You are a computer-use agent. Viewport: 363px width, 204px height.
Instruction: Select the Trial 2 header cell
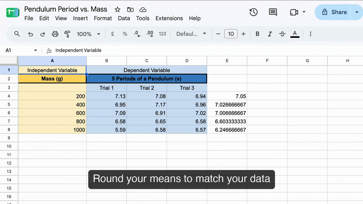pyautogui.click(x=147, y=88)
